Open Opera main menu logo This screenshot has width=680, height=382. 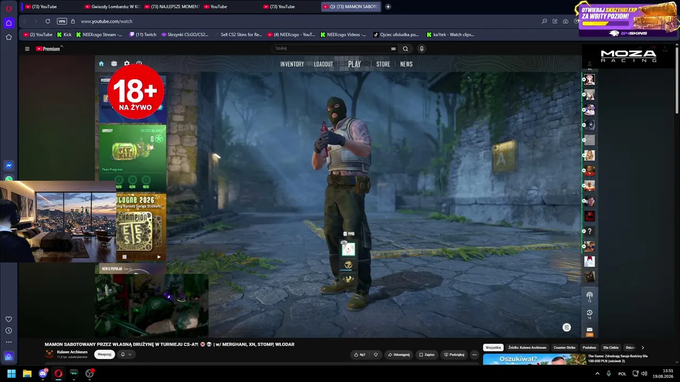pyautogui.click(x=8, y=8)
